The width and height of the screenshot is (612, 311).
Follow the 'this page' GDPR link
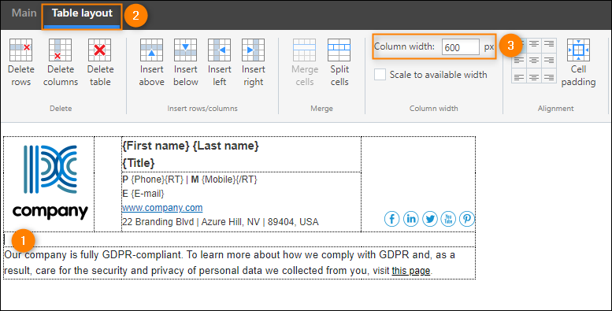(411, 270)
